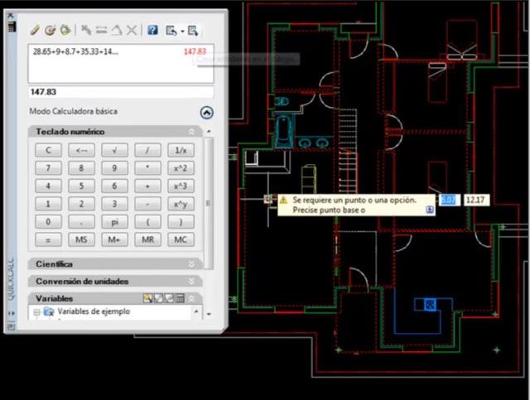
Task: Click the plus + key
Action: (x=147, y=186)
